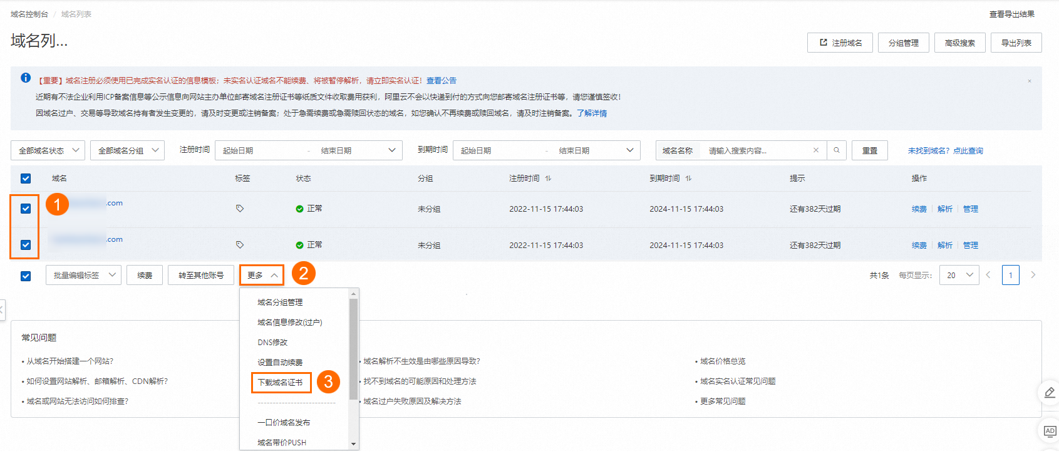The height and width of the screenshot is (456, 1059).
Task: Uncheck the first domain row checkbox
Action: [26, 209]
